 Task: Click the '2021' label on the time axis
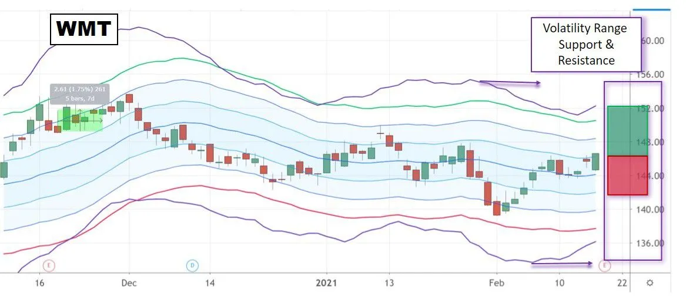click(326, 283)
